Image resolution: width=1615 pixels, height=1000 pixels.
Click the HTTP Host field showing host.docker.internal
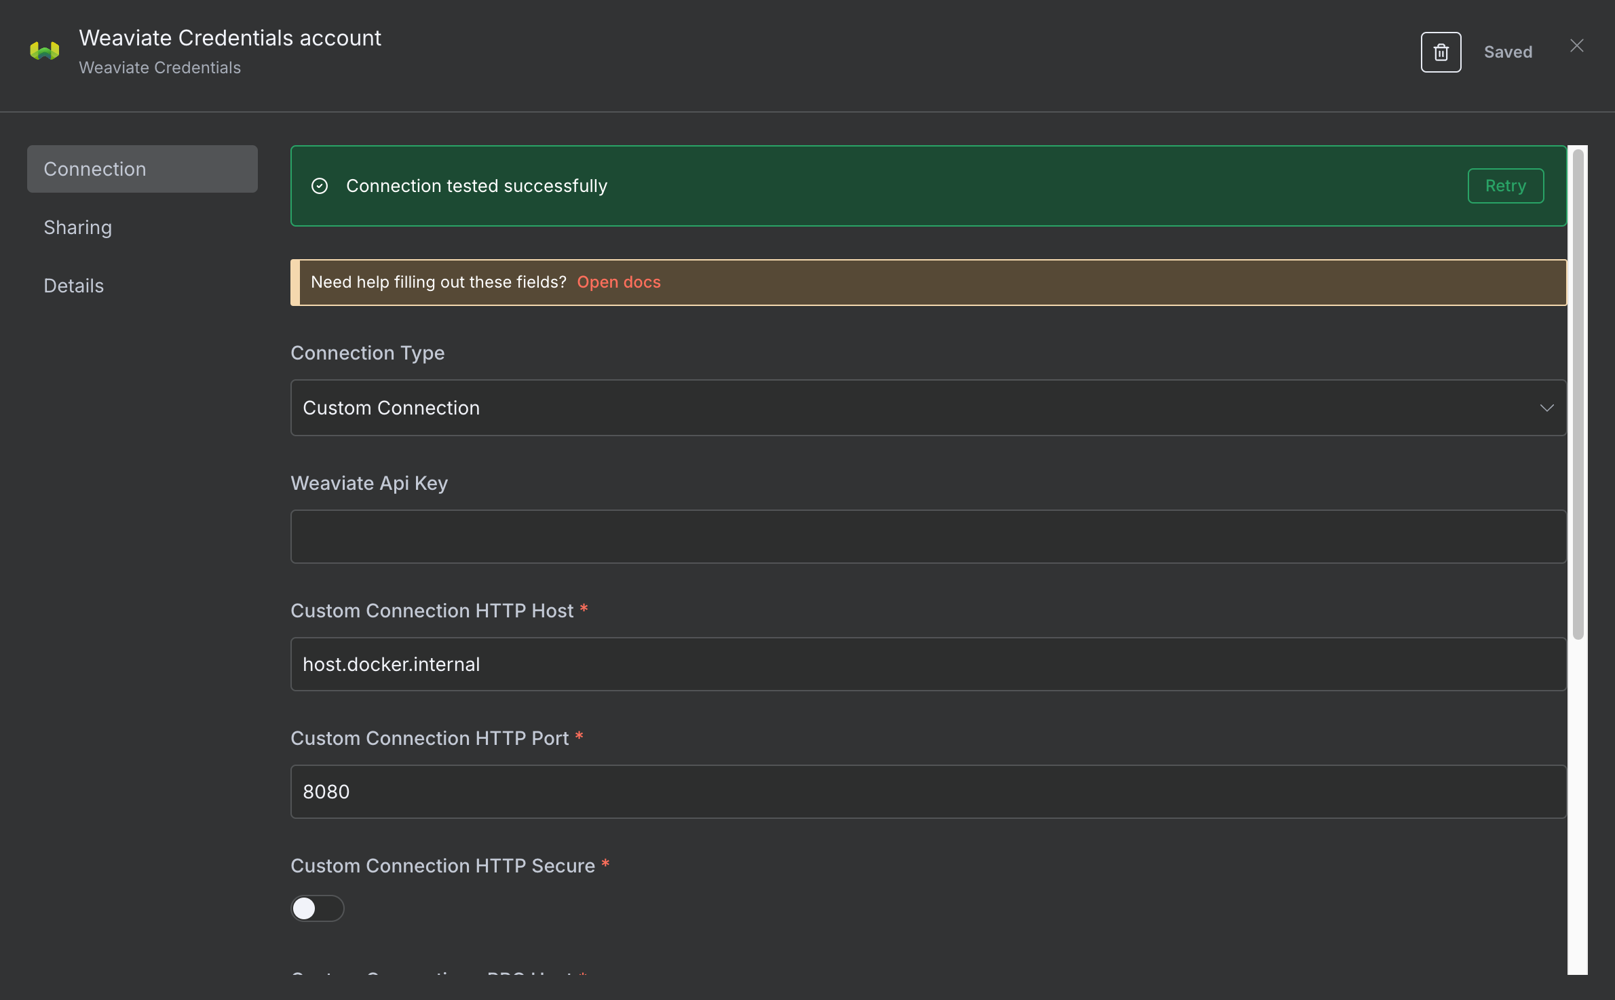(927, 664)
